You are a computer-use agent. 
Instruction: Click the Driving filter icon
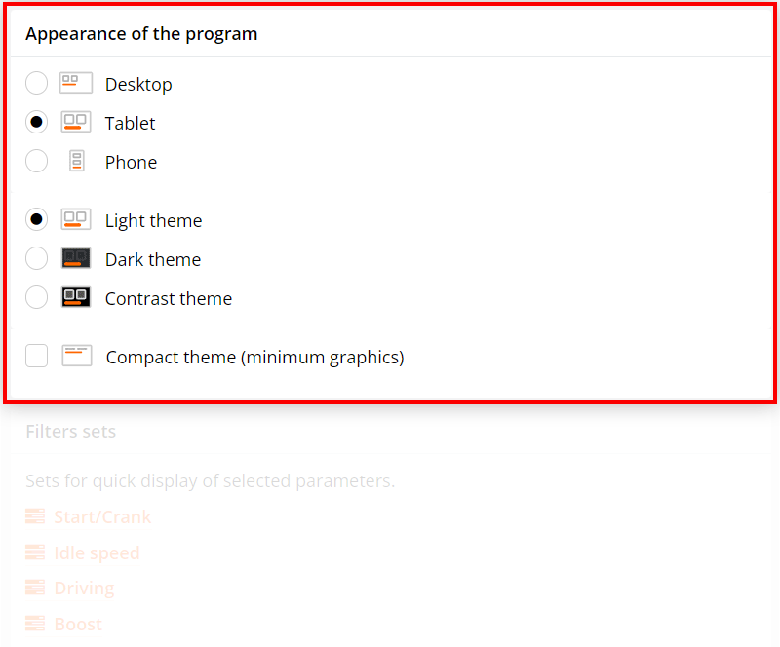click(35, 588)
